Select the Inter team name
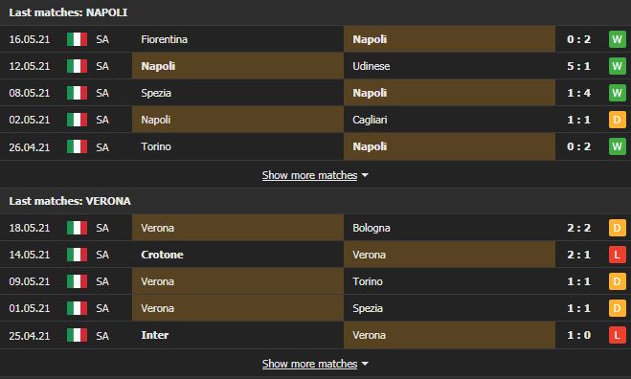This screenshot has width=631, height=379. [x=155, y=335]
